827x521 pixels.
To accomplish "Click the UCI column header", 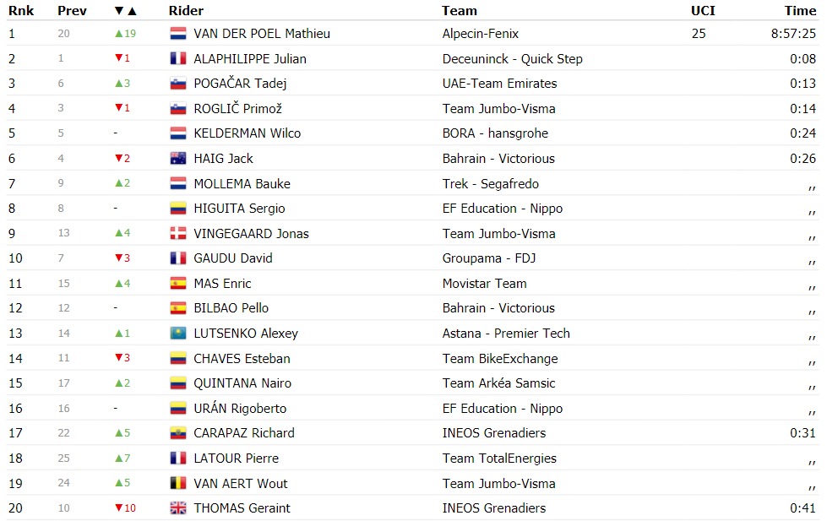I will pos(703,10).
